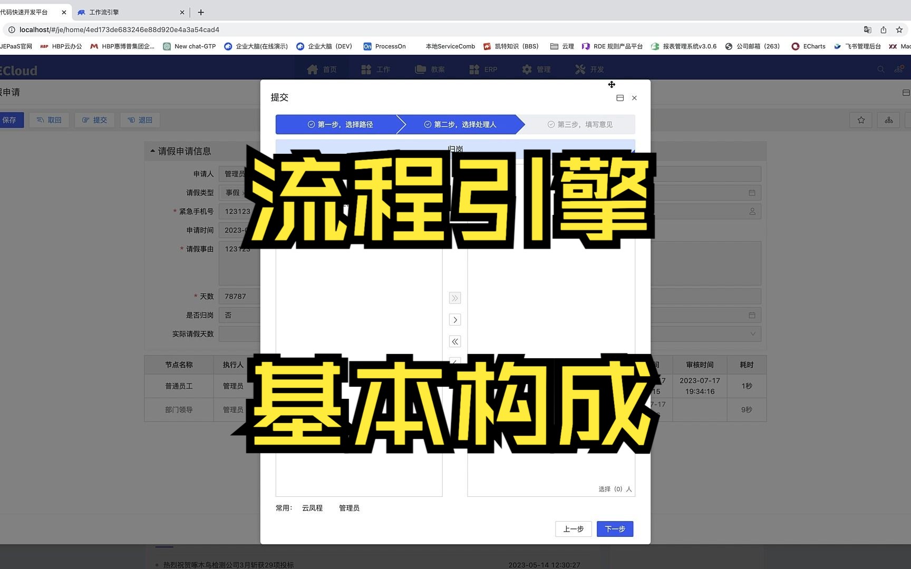Screen dimensions: 911x569
Task: Open the 管理 navigation menu
Action: [x=536, y=70]
